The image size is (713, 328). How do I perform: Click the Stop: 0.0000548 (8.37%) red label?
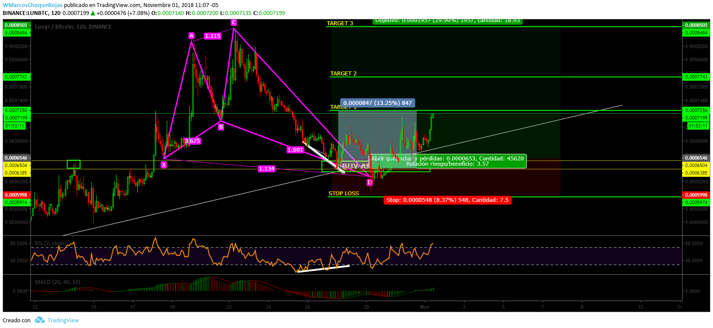[447, 200]
